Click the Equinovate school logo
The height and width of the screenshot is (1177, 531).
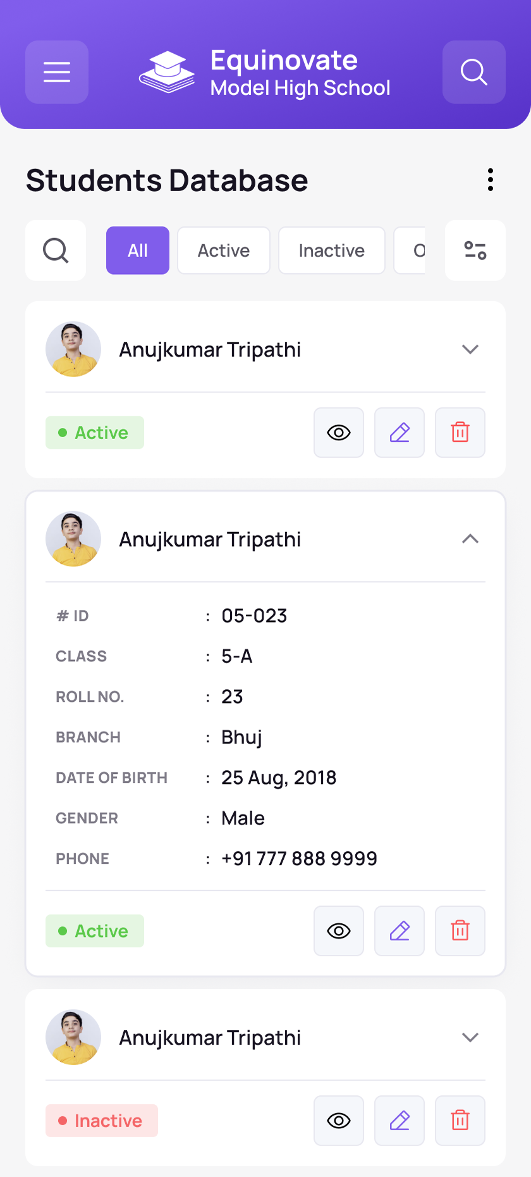pos(167,72)
